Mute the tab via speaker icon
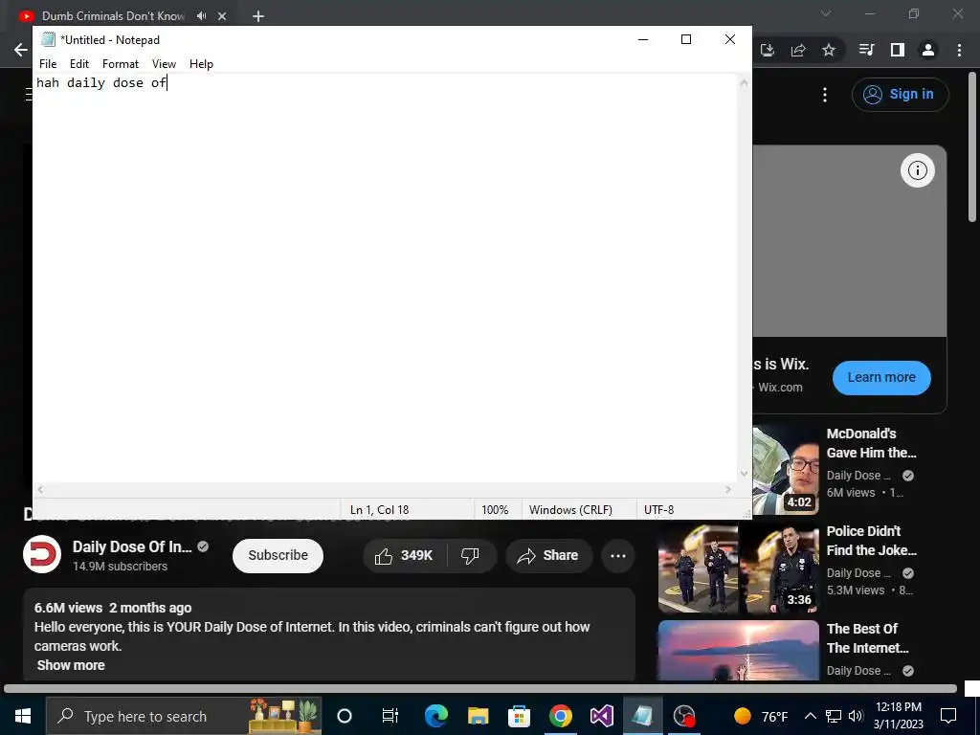Image resolution: width=980 pixels, height=735 pixels. click(201, 16)
